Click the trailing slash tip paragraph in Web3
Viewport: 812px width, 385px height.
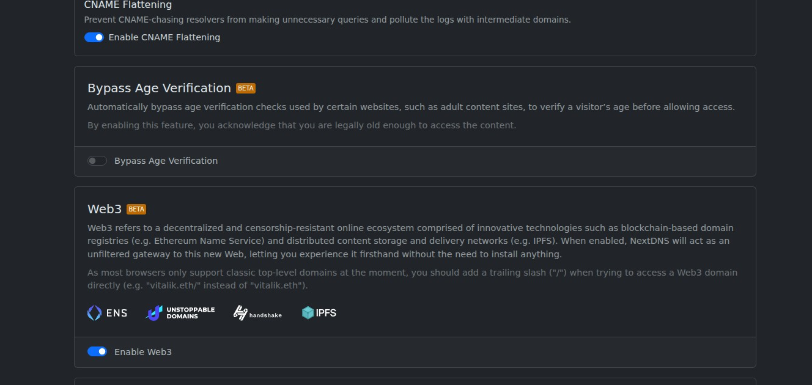pos(413,279)
